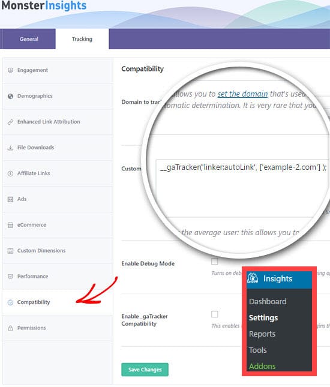This screenshot has width=330, height=387.
Task: Click the Performance icon in sidebar
Action: pyautogui.click(x=10, y=277)
